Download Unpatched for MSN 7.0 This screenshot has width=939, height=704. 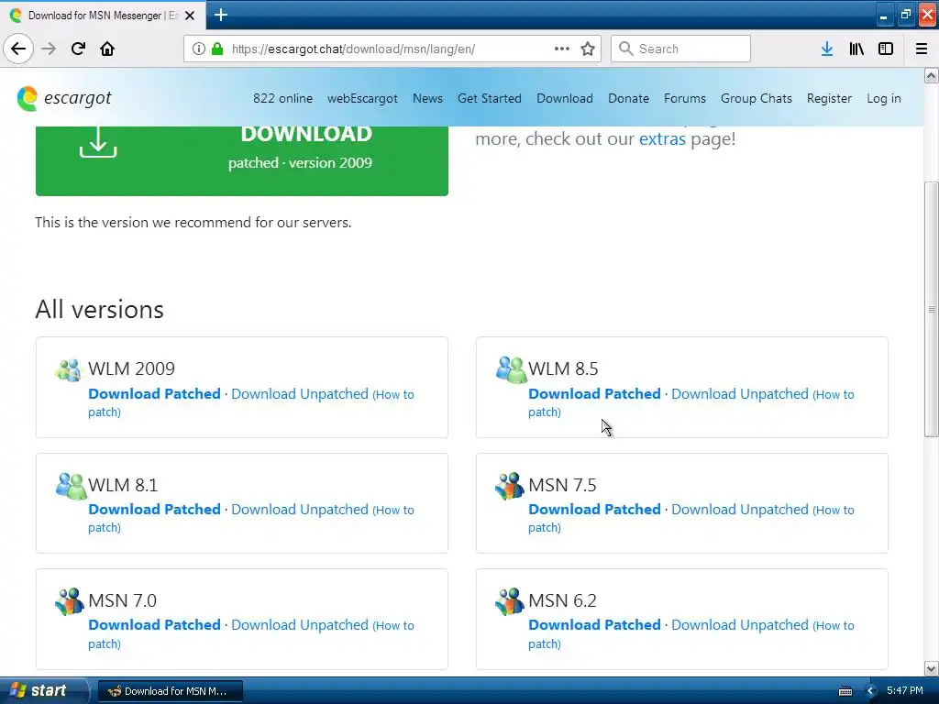[x=300, y=625]
